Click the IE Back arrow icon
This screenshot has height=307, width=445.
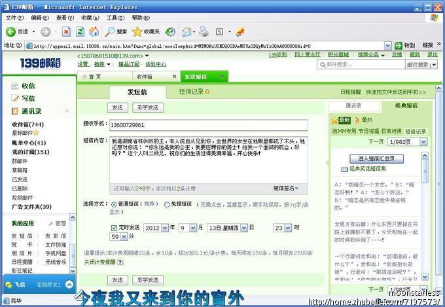point(10,31)
